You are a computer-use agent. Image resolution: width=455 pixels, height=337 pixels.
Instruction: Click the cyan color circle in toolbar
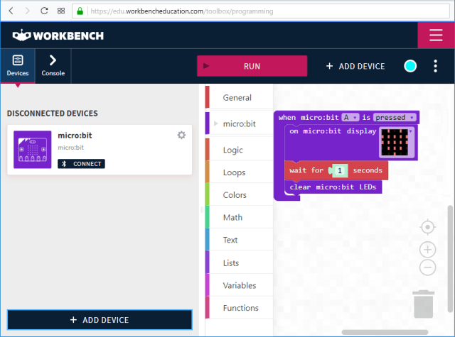(410, 66)
